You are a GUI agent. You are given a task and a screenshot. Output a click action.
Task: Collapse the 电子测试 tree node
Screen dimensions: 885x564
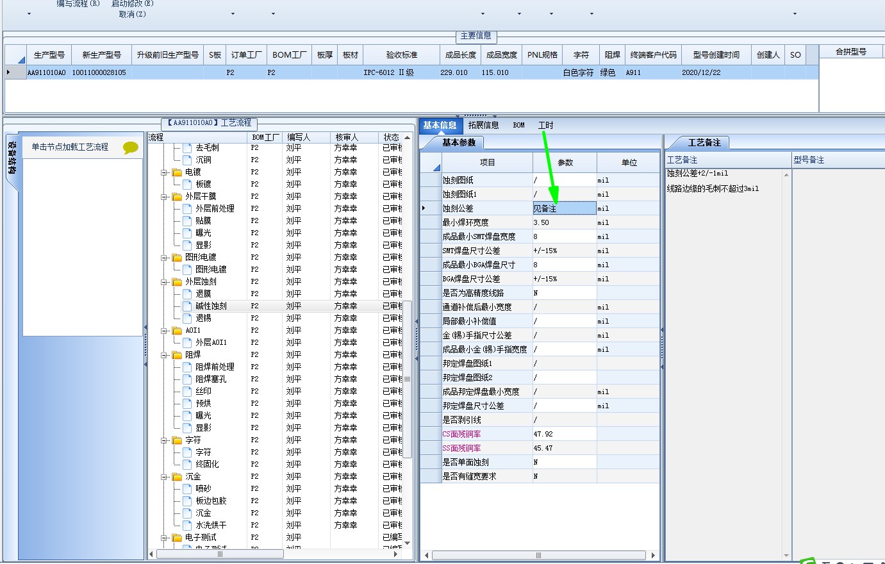tap(164, 538)
